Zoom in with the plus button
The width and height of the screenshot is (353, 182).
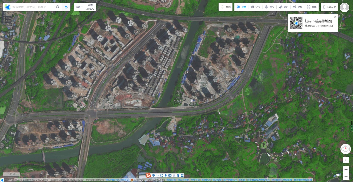(346, 169)
